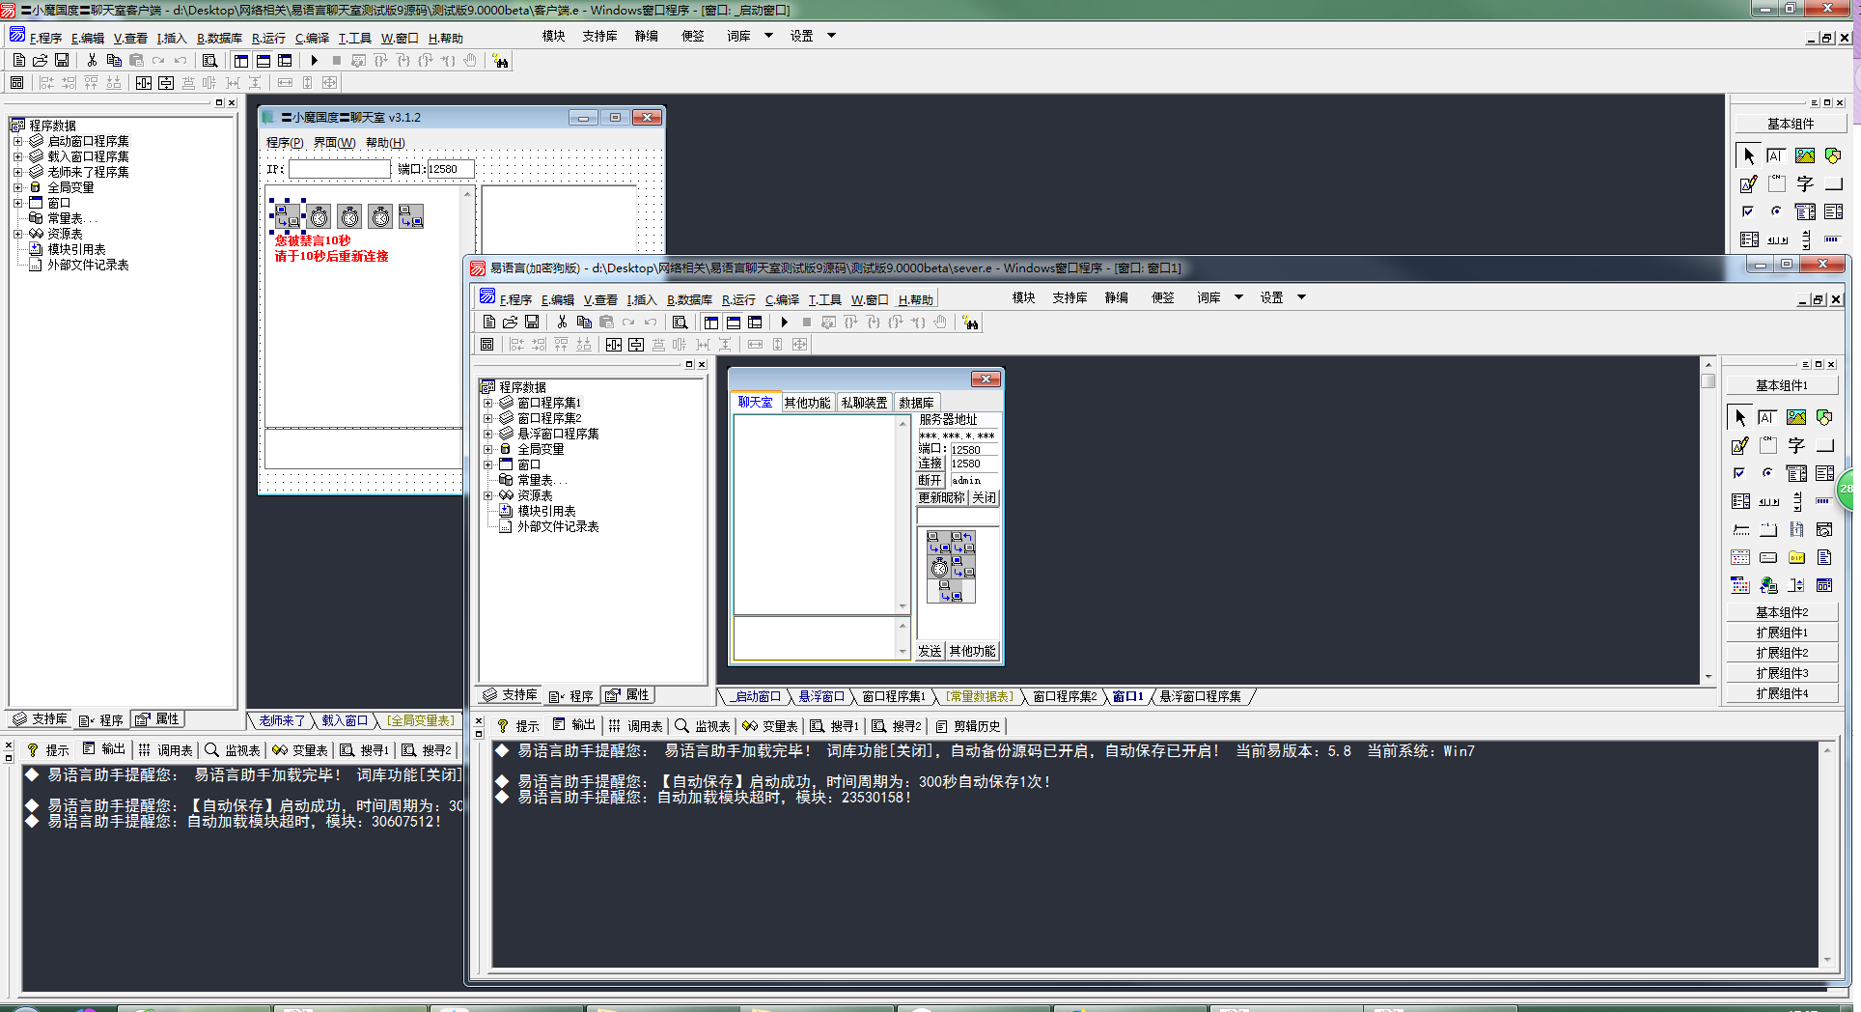Pick the checkbox component in front component palette
1861x1012 pixels.
click(x=1740, y=473)
